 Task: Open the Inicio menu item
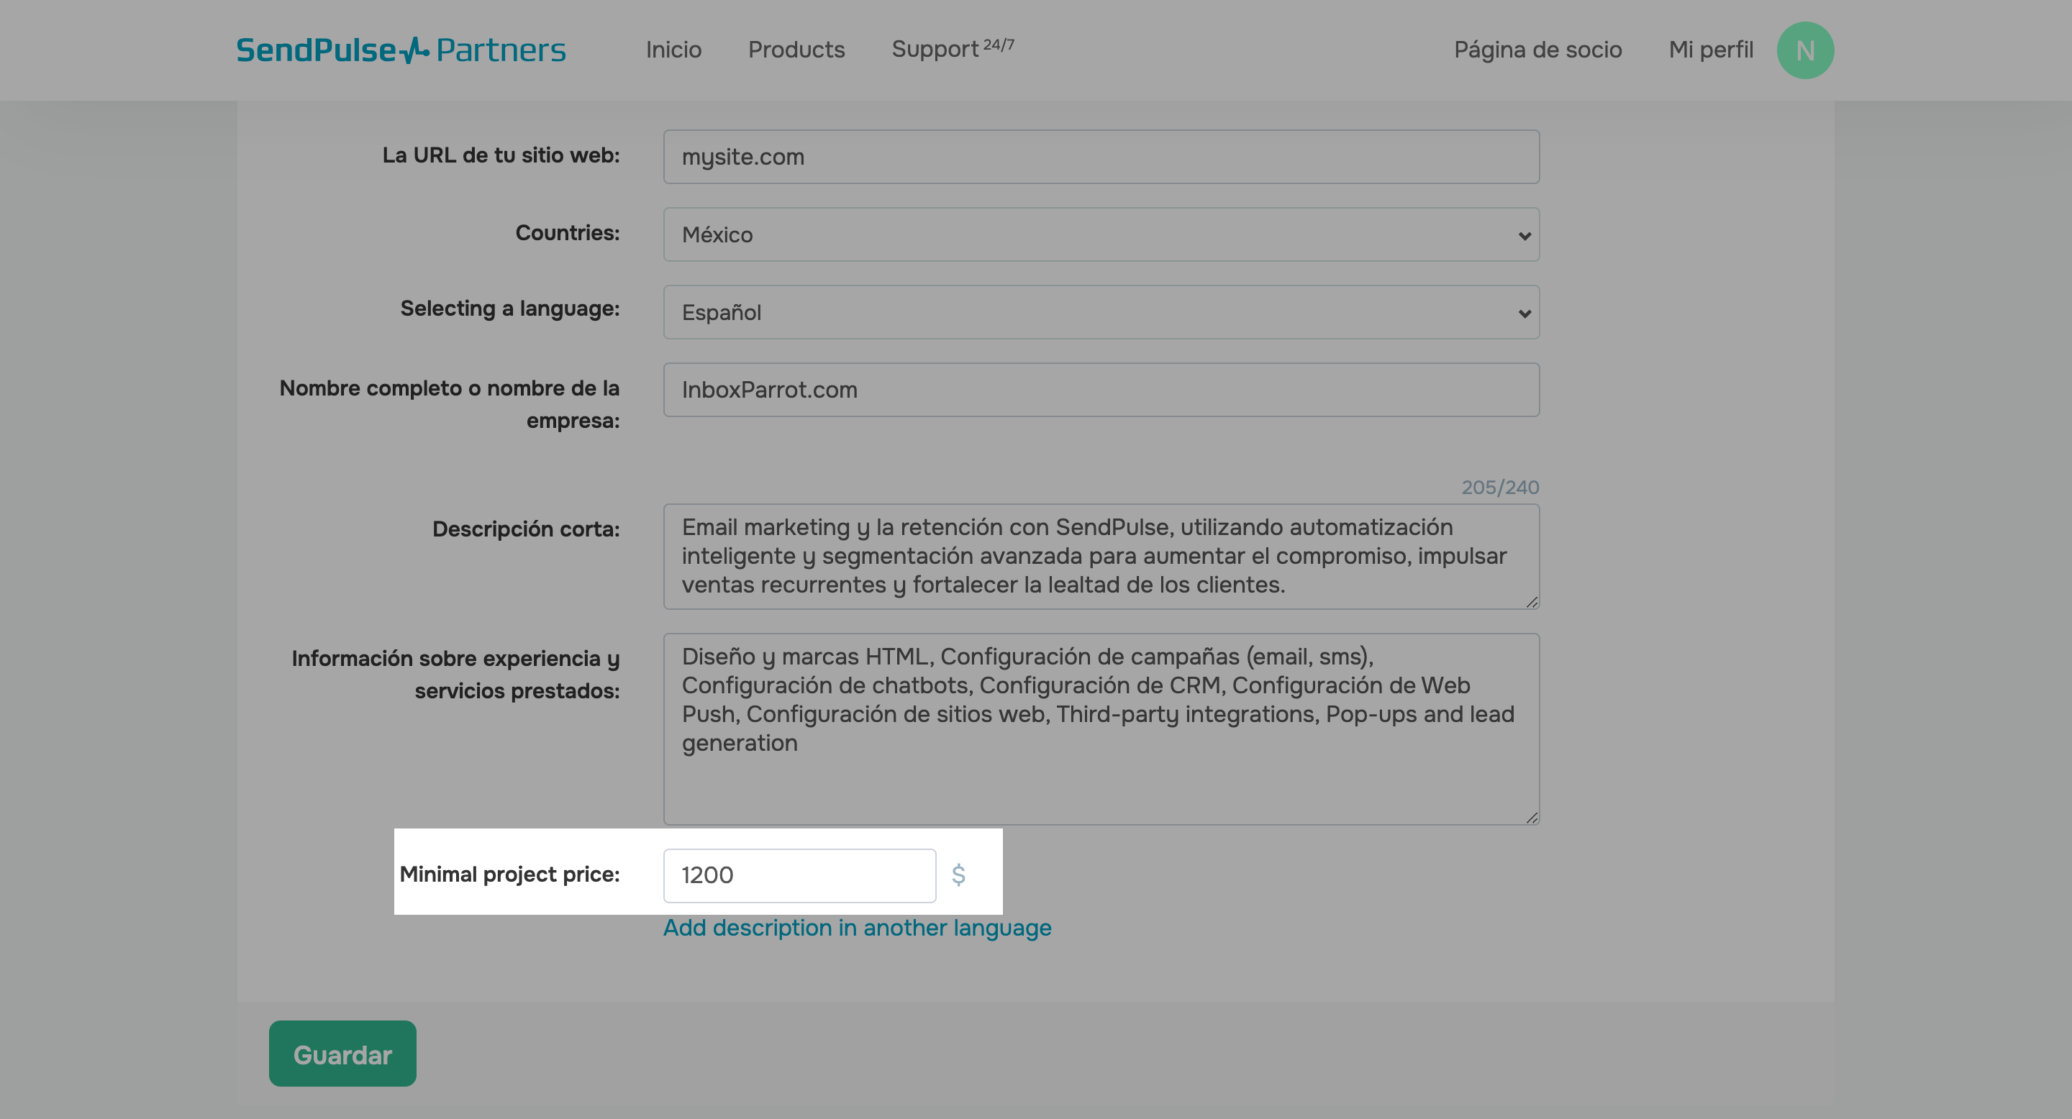coord(673,50)
